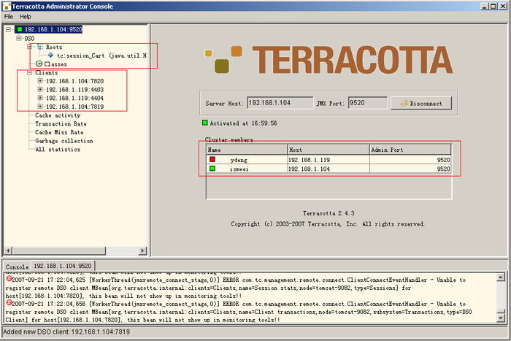Switch to the 192.168.1.104:9520 log tab
The width and height of the screenshot is (511, 341).
click(x=63, y=266)
